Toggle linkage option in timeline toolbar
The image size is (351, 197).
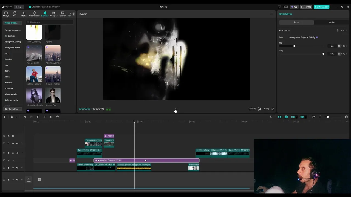293,117
